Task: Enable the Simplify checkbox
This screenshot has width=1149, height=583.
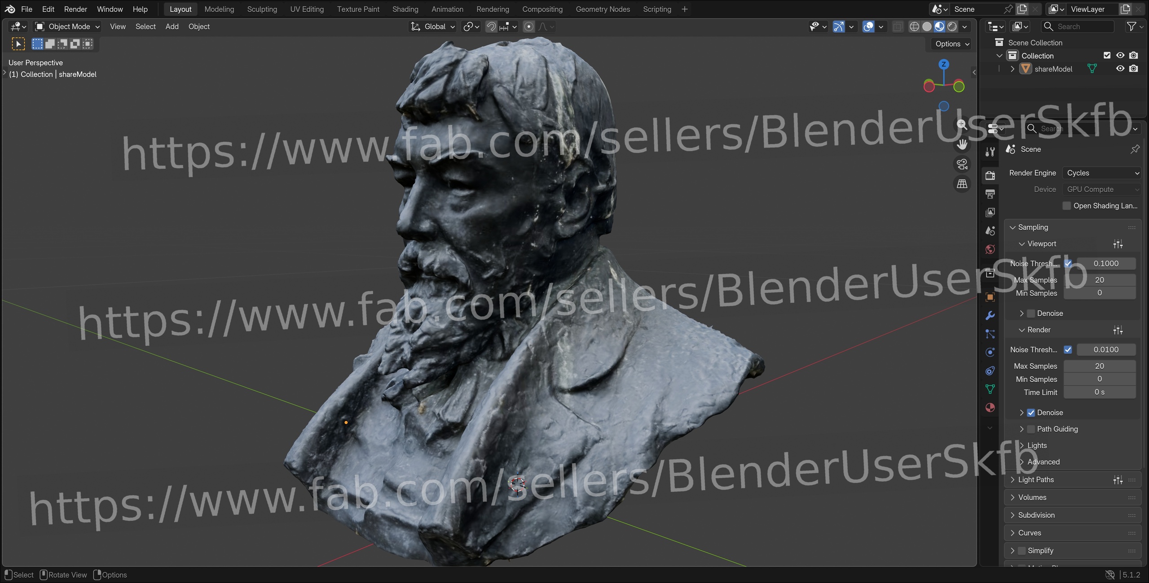Action: [x=1021, y=550]
